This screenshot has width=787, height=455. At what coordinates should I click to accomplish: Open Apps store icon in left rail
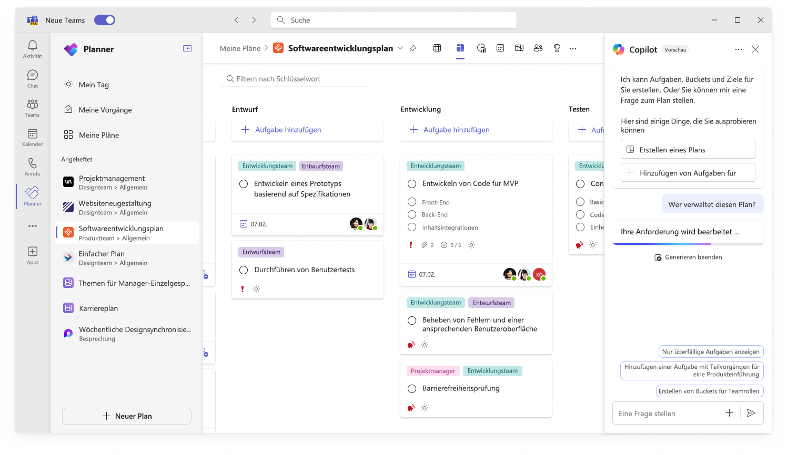click(x=32, y=255)
